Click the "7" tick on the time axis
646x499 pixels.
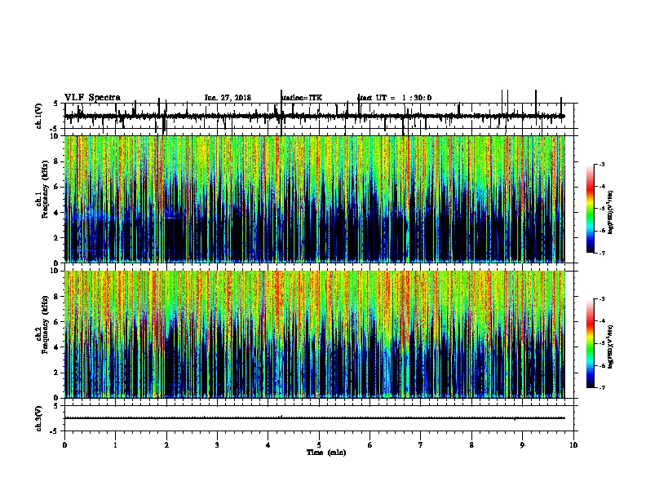pyautogui.click(x=421, y=445)
